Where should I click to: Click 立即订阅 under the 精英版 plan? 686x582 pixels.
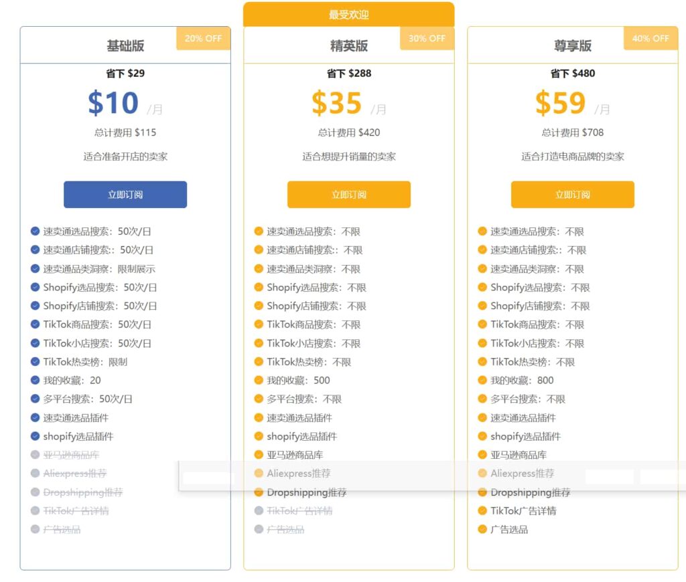click(x=349, y=194)
